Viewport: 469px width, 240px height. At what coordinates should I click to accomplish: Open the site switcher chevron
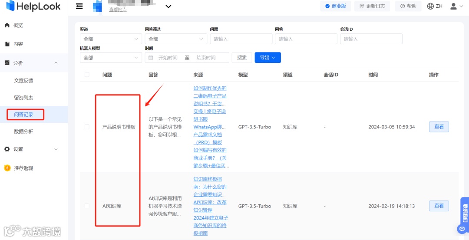[168, 6]
